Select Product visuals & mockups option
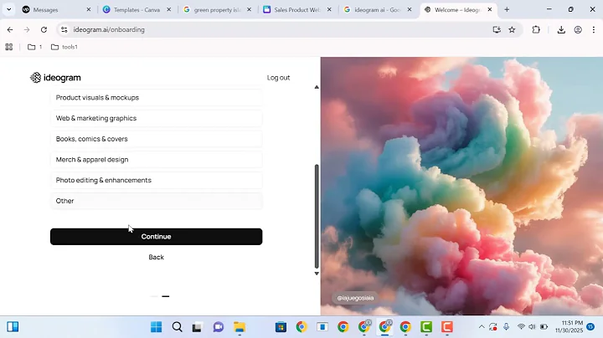This screenshot has height=338, width=603. 156,98
